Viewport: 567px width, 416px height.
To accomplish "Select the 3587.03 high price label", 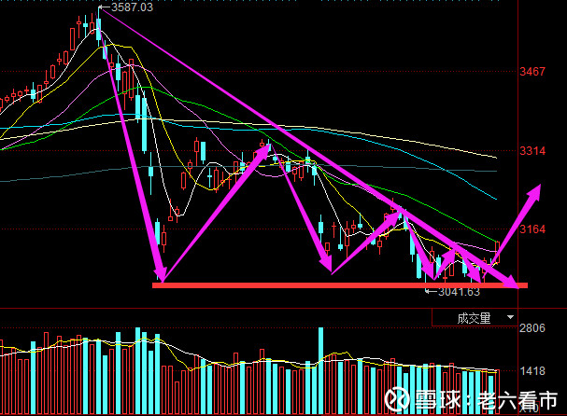I will point(132,7).
